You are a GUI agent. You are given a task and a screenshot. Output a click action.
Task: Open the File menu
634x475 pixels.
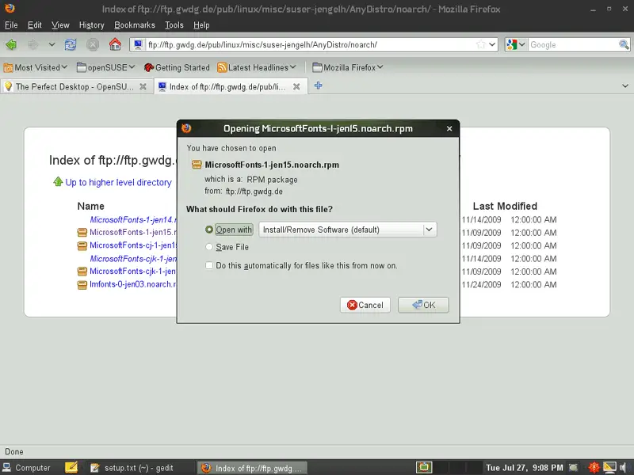tap(11, 25)
